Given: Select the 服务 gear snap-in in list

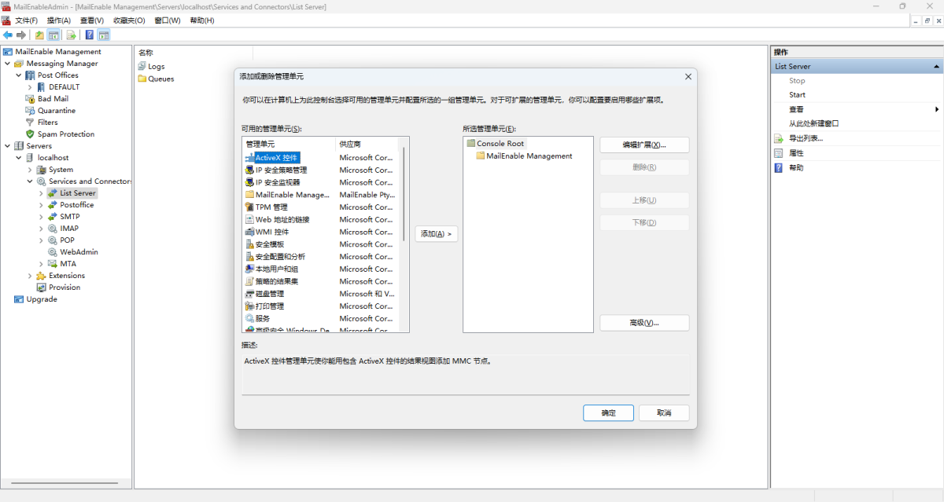Looking at the screenshot, I should (249, 319).
